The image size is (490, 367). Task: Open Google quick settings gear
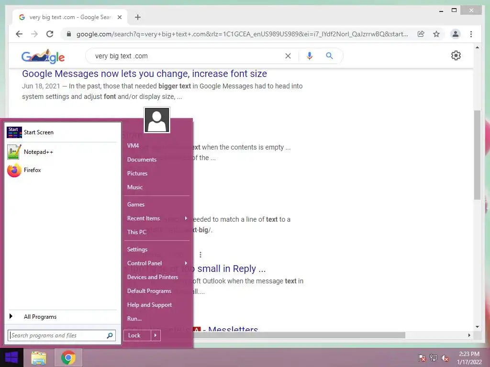[x=456, y=55]
